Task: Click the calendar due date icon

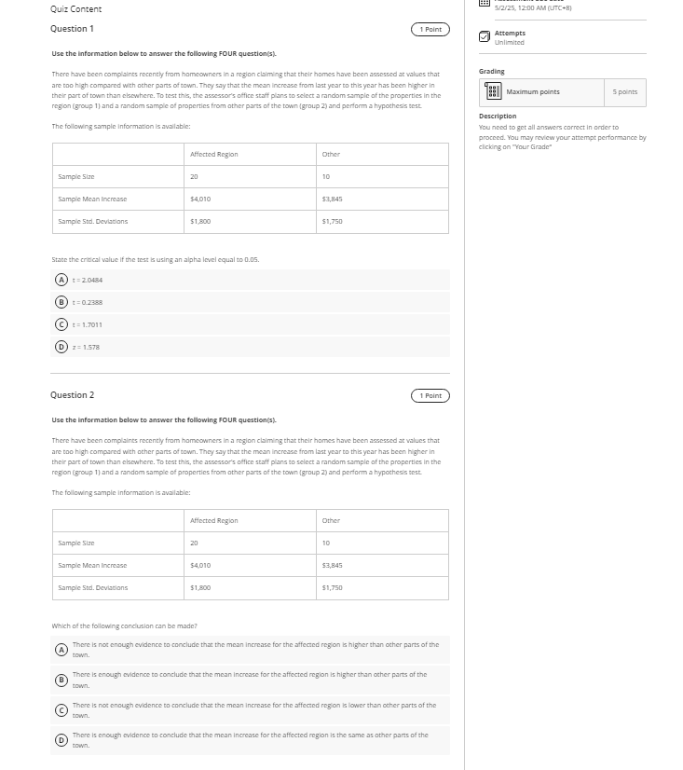Action: (484, 4)
